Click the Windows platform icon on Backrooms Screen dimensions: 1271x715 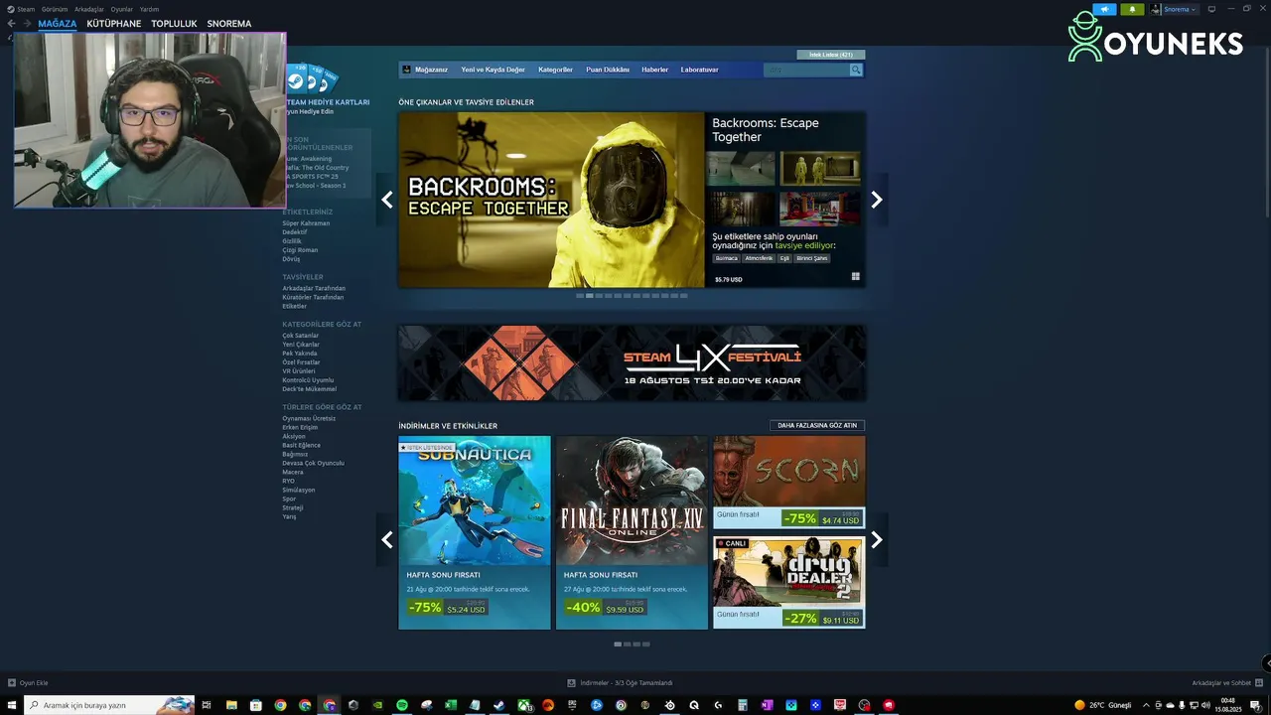(x=855, y=277)
